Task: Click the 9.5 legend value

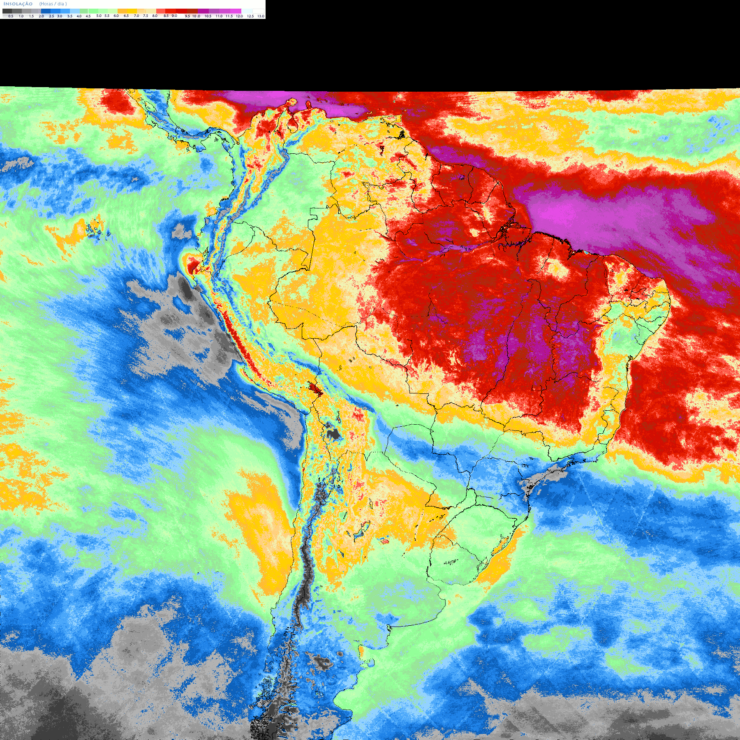Action: point(187,16)
